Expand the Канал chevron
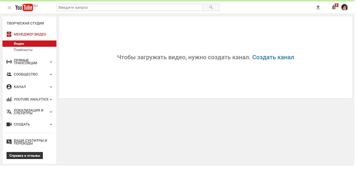 (51, 87)
